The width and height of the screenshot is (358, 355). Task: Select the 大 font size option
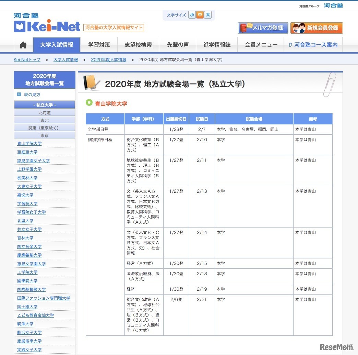pos(208,15)
